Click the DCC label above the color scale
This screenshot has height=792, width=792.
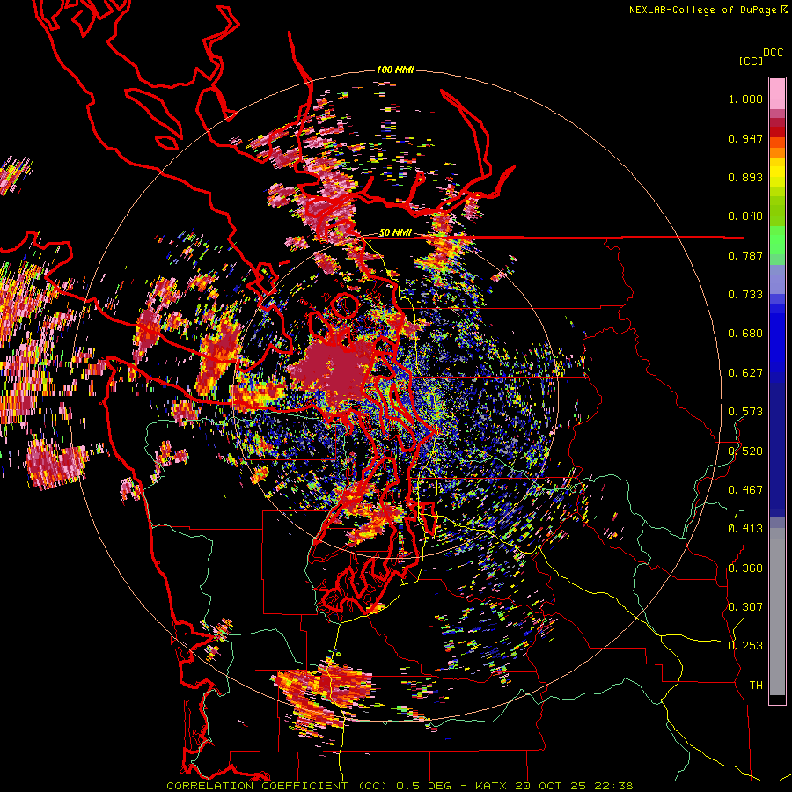(x=773, y=53)
